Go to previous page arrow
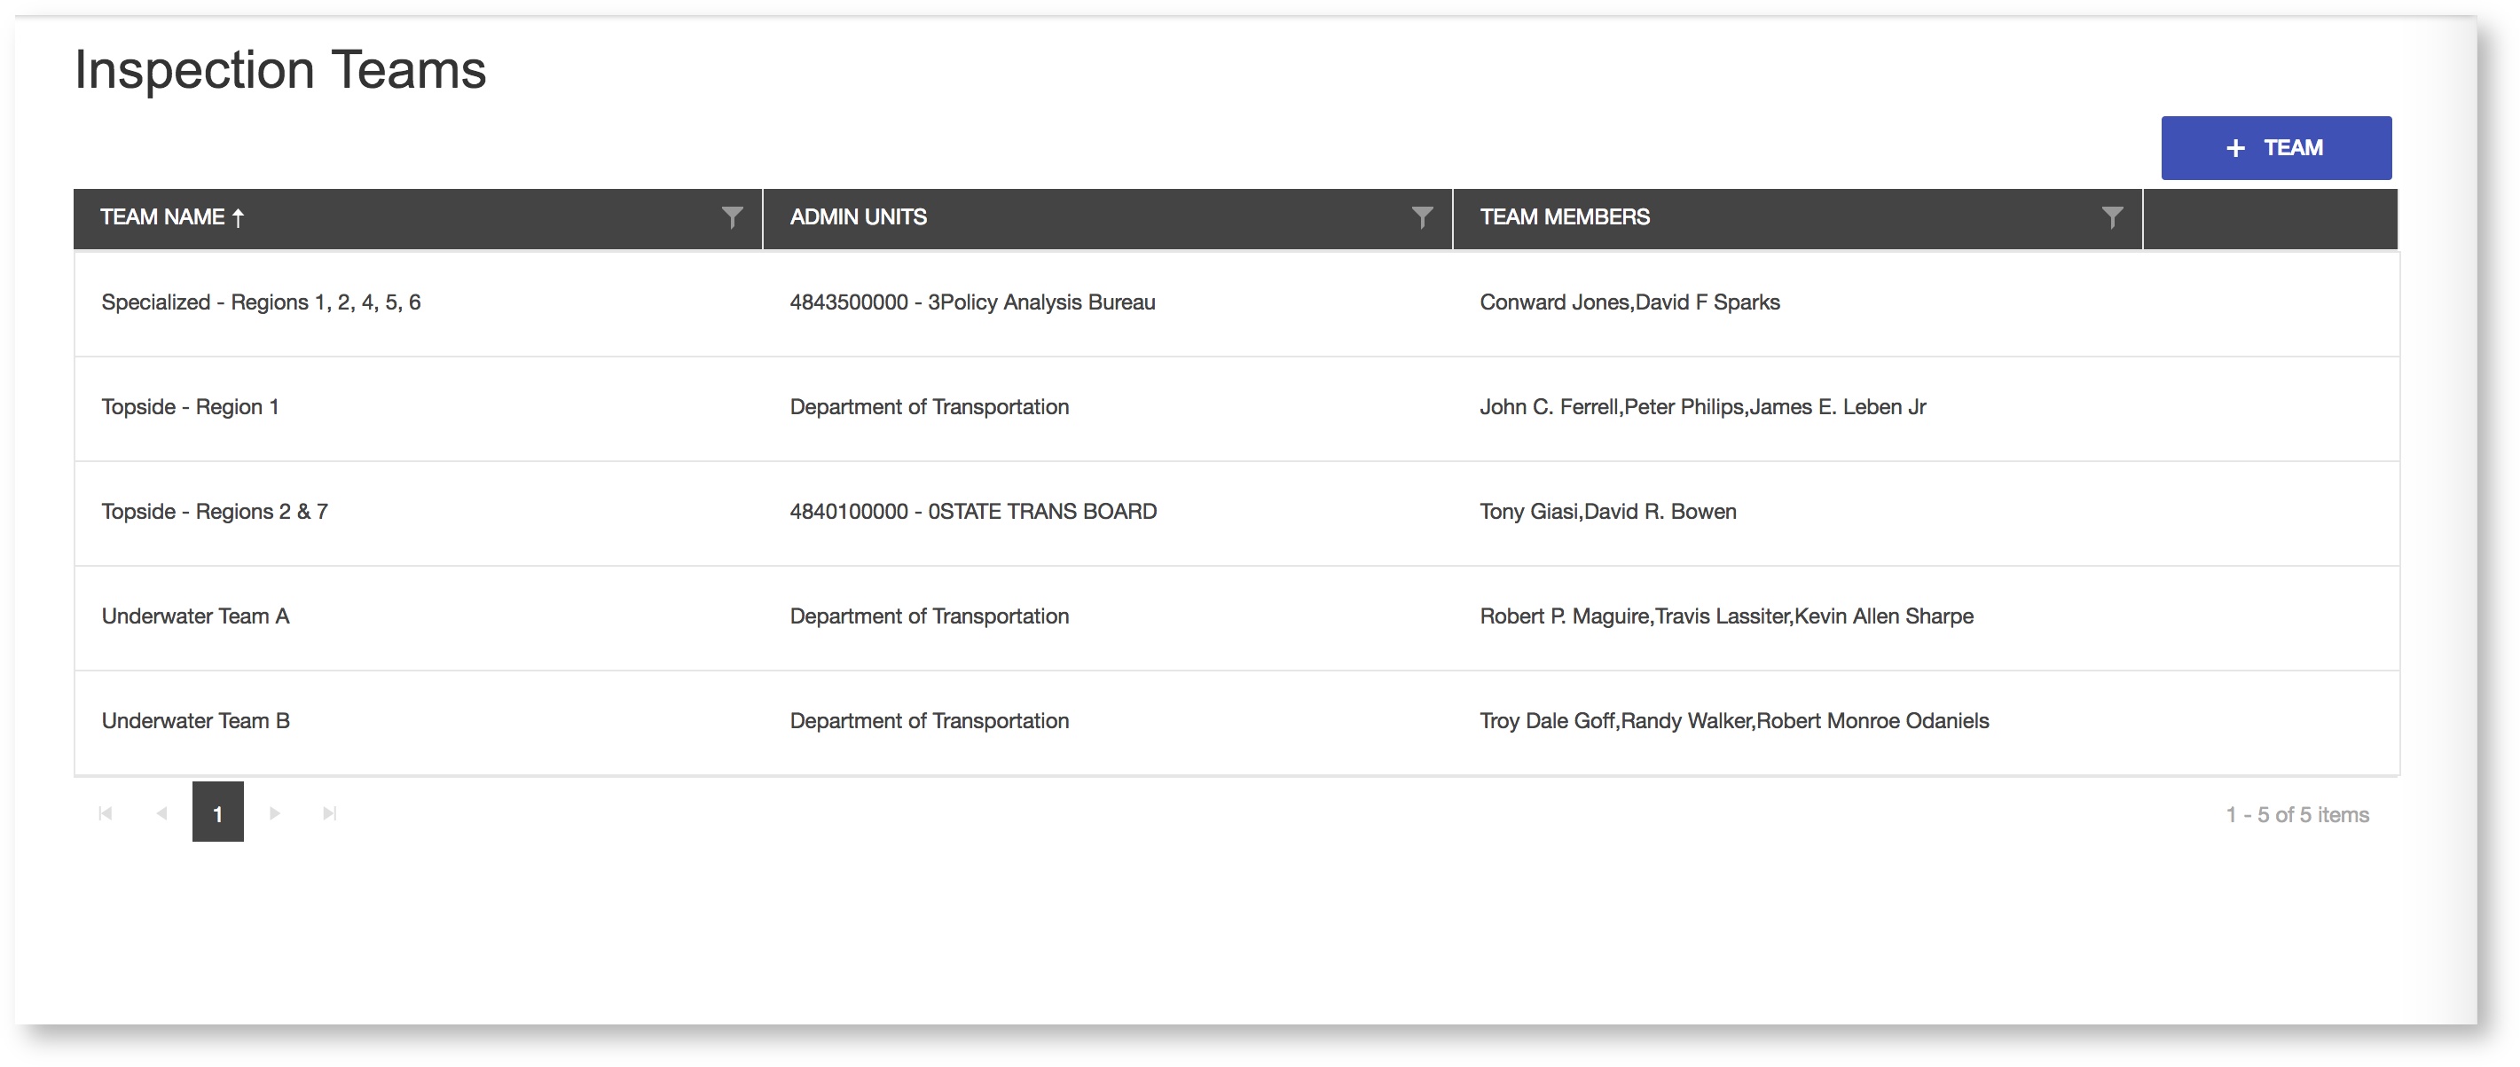Viewport: 2520px width, 1067px height. pos(161,813)
